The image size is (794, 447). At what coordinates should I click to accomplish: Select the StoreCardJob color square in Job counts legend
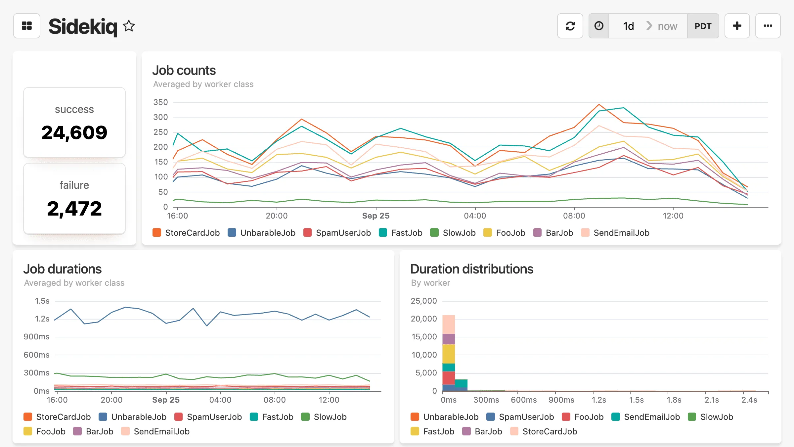pyautogui.click(x=157, y=233)
